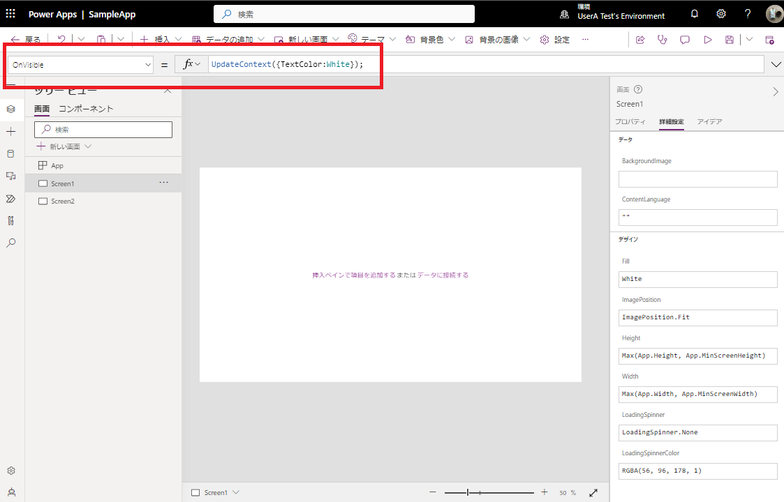This screenshot has width=784, height=502.
Task: Open the Tree view layers icon
Action: (10, 109)
